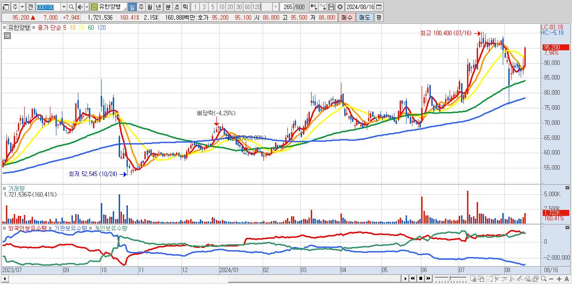Screen dimensions: 572x284
Task: Expand the stock code history dropdown
Action: [x=64, y=7]
